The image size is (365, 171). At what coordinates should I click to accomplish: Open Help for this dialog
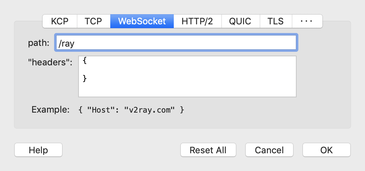click(38, 150)
